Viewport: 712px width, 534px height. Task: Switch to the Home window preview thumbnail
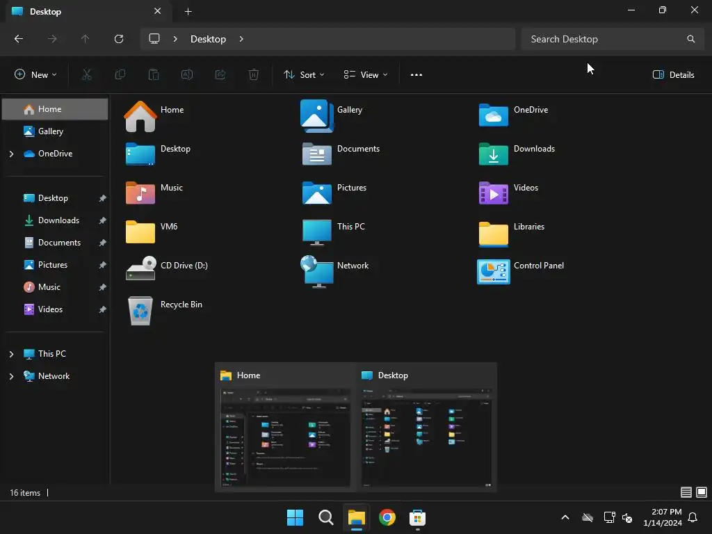285,438
